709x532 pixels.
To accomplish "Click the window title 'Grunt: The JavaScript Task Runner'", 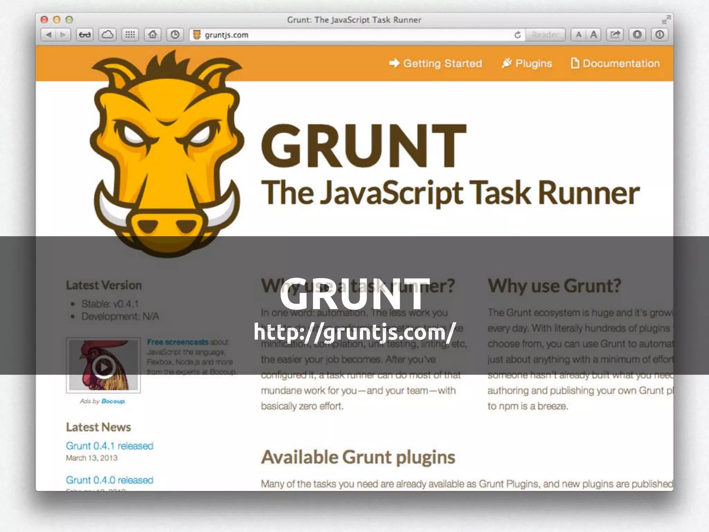I will tap(354, 20).
